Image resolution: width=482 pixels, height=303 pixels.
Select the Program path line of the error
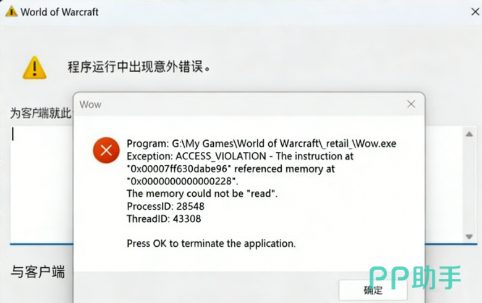[261, 143]
